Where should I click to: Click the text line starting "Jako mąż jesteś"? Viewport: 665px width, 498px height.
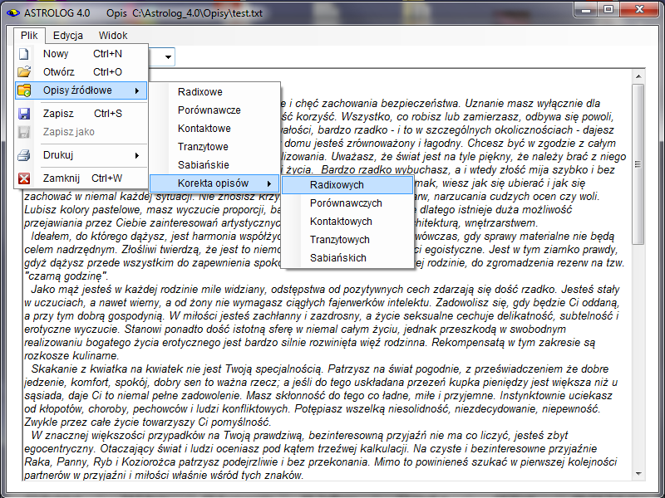(x=325, y=289)
